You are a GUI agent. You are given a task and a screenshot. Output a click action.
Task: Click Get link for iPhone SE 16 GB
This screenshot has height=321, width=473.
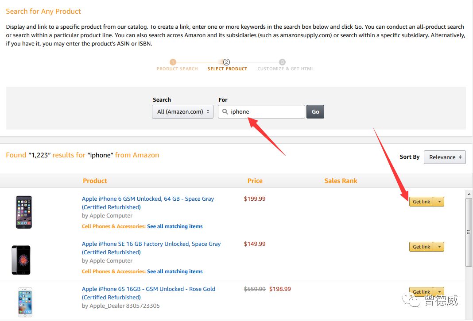tap(421, 247)
